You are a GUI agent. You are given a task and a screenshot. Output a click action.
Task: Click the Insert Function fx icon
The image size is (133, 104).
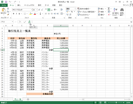coord(30,22)
